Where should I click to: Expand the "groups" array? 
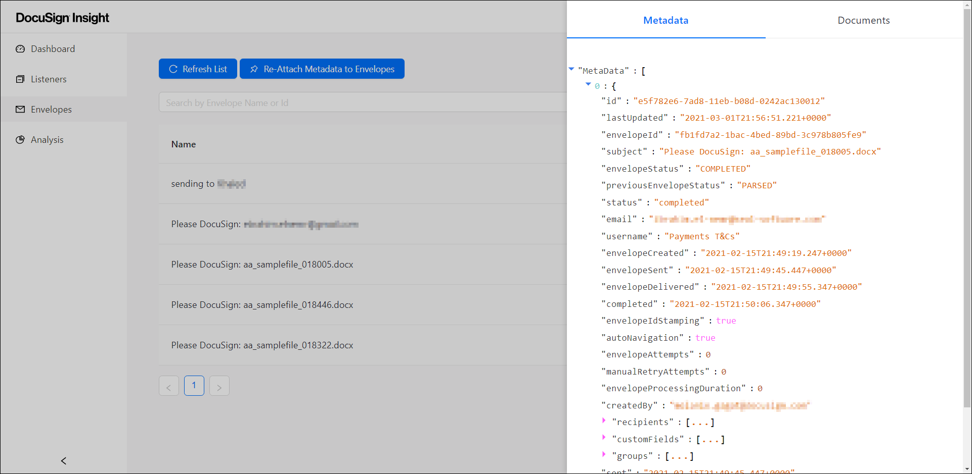[x=604, y=454]
